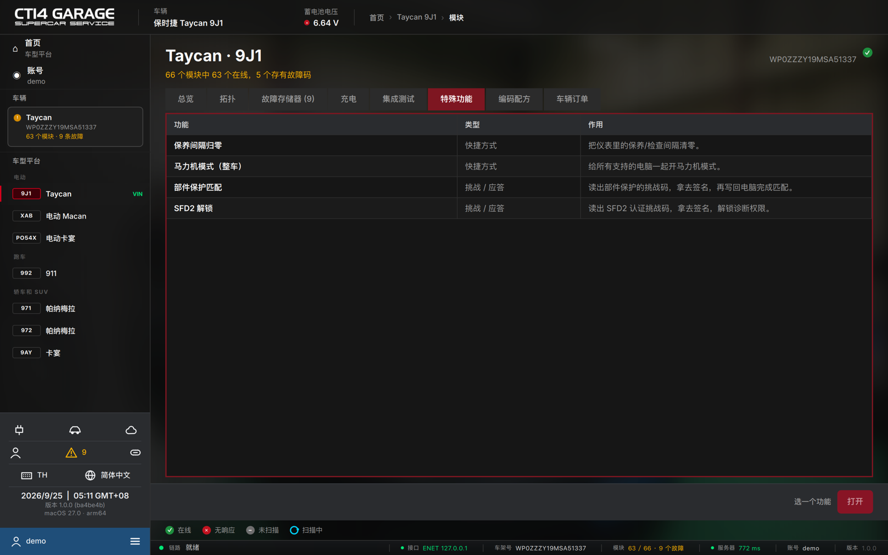Click 简体中文 language label

[115, 476]
